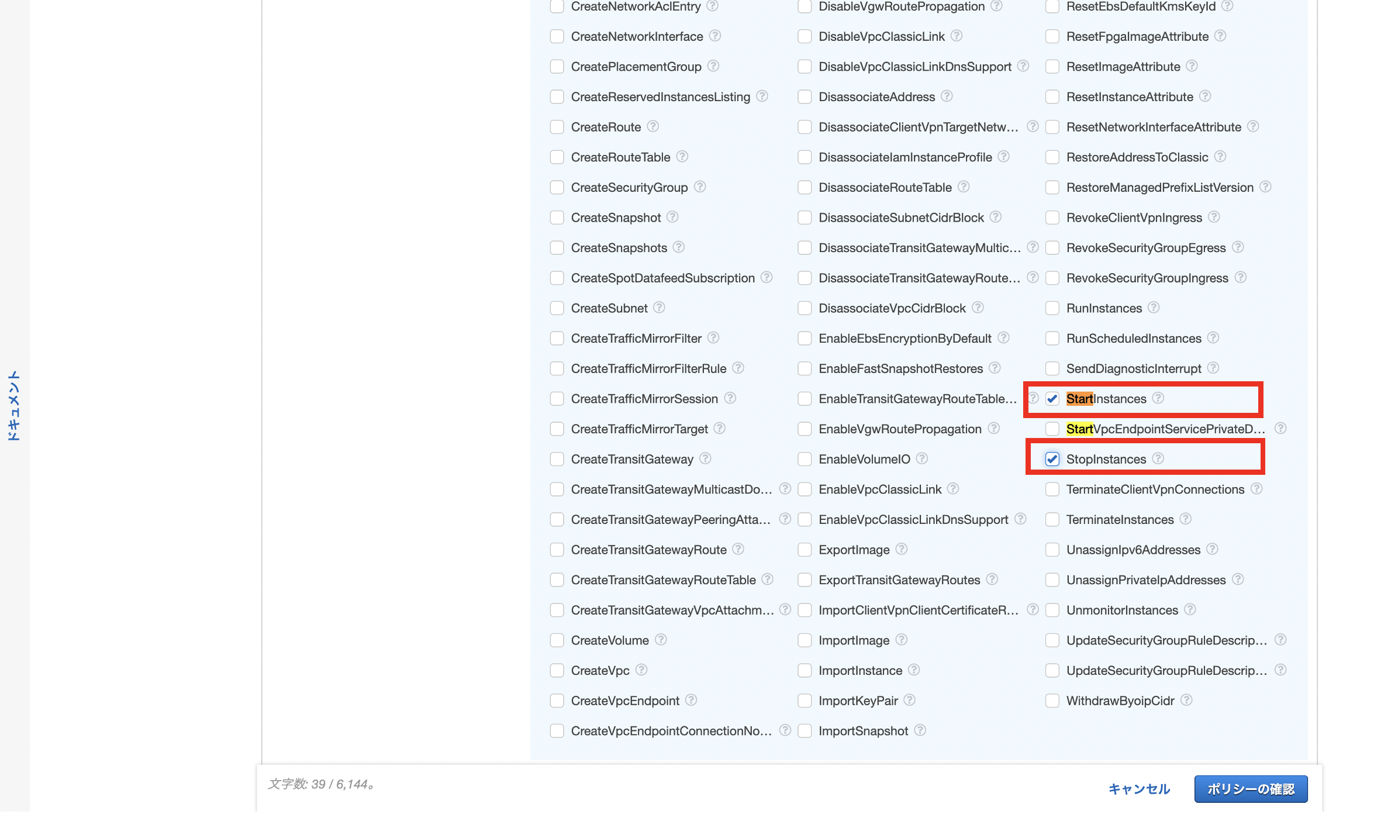Screen dimensions: 1374x821
Task: Enable the TerminateInstances checkbox
Action: 1052,519
